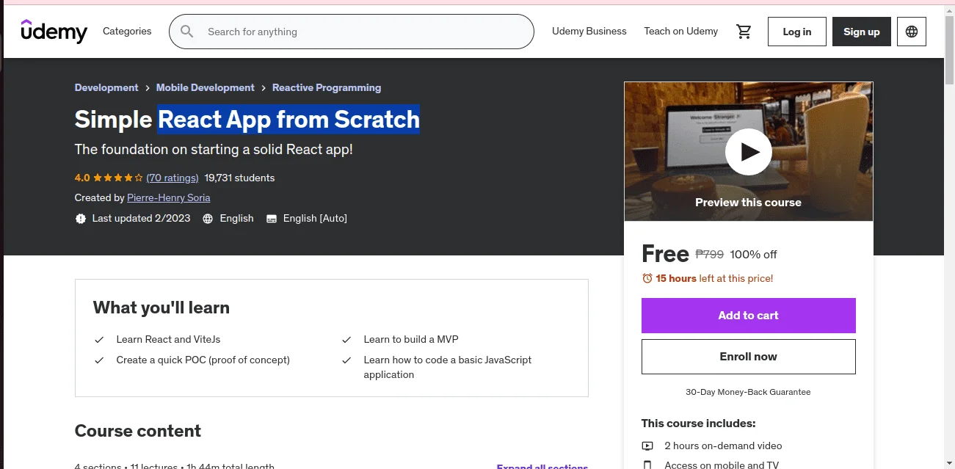The image size is (955, 469).
Task: Open Teach on Udemy link
Action: point(681,32)
